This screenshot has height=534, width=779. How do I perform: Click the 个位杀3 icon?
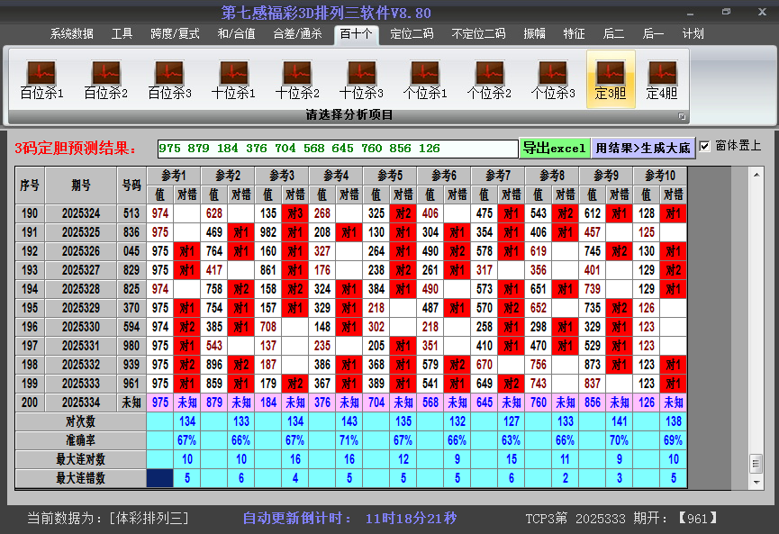pos(553,79)
